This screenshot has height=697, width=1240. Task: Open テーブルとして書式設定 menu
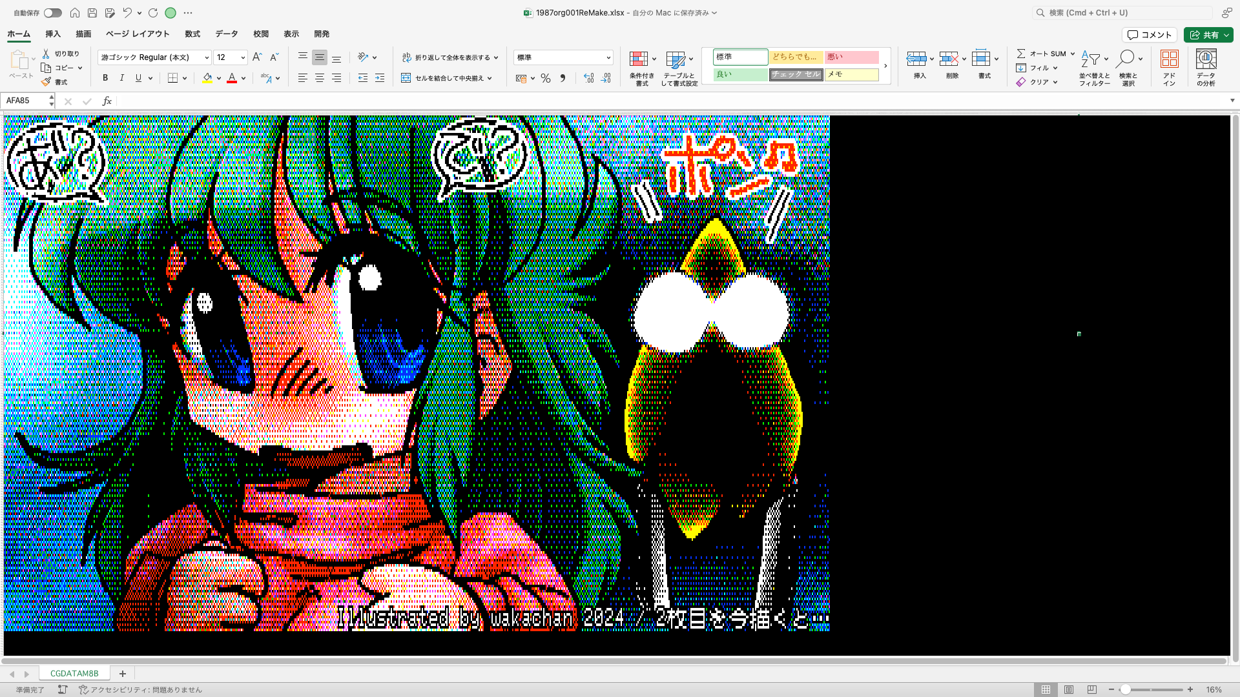coord(679,68)
